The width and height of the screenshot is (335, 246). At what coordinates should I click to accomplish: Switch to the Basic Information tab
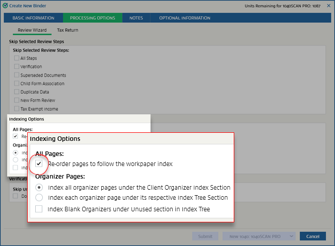pos(33,18)
